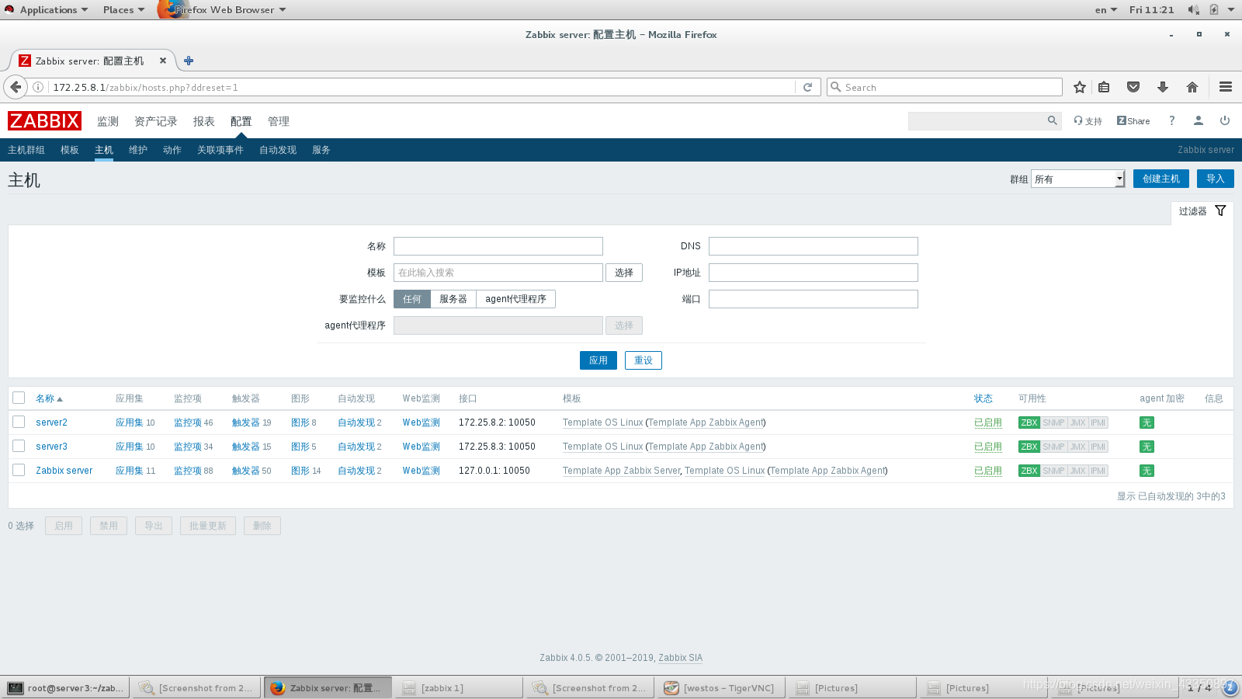This screenshot has height=699, width=1242.
Task: Open a new tab with plus icon
Action: point(189,61)
